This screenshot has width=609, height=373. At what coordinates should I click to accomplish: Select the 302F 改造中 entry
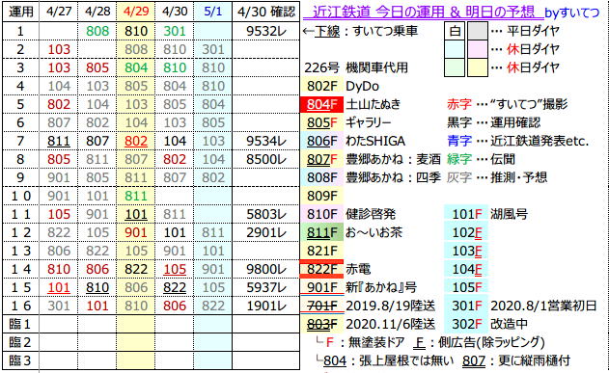pyautogui.click(x=486, y=324)
